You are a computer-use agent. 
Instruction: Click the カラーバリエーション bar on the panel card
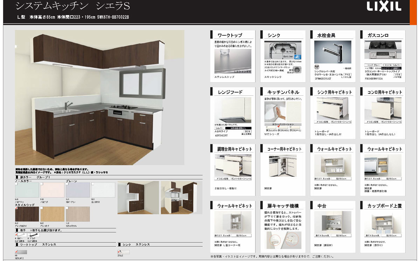coord(283,124)
